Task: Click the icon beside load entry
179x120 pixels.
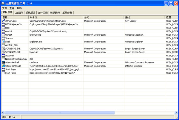Action: 3,28
